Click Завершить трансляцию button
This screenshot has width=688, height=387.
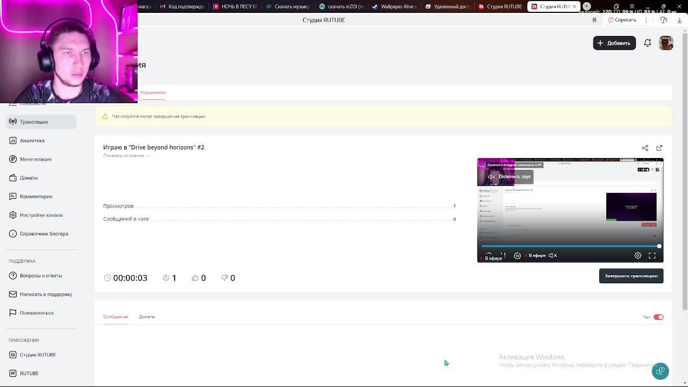pos(631,276)
